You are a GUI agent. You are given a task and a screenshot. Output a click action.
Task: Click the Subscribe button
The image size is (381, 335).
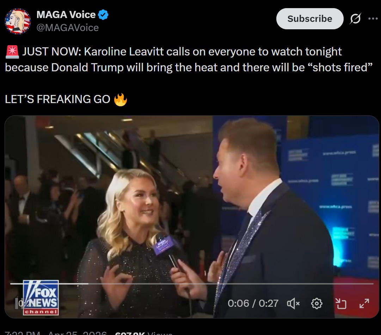(x=310, y=19)
